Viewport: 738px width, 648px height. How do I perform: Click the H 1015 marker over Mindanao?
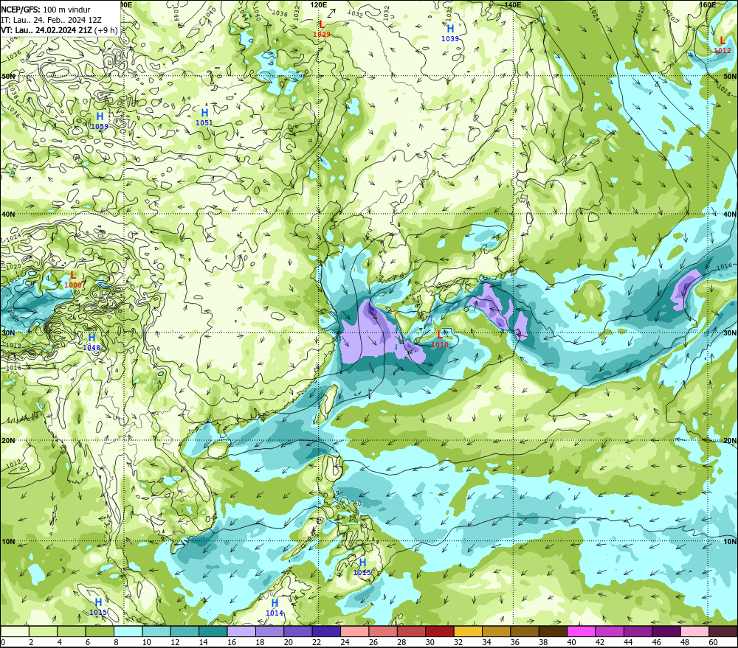click(362, 567)
